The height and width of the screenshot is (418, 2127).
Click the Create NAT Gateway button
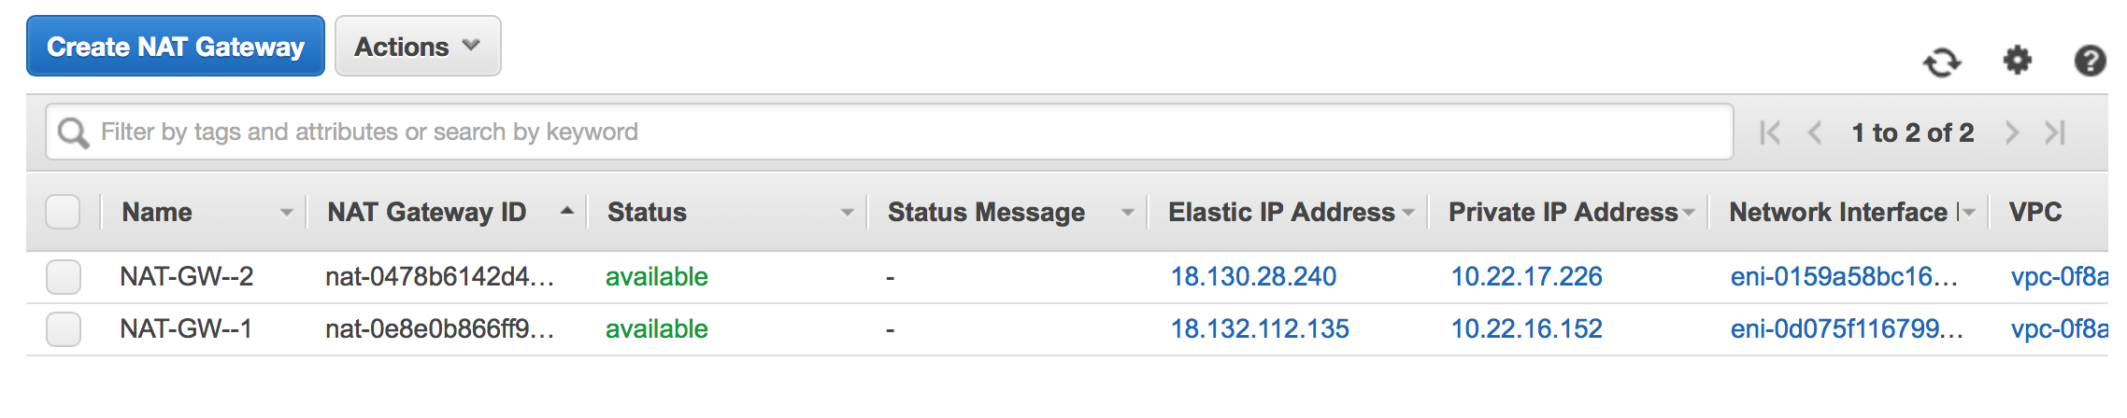176,46
